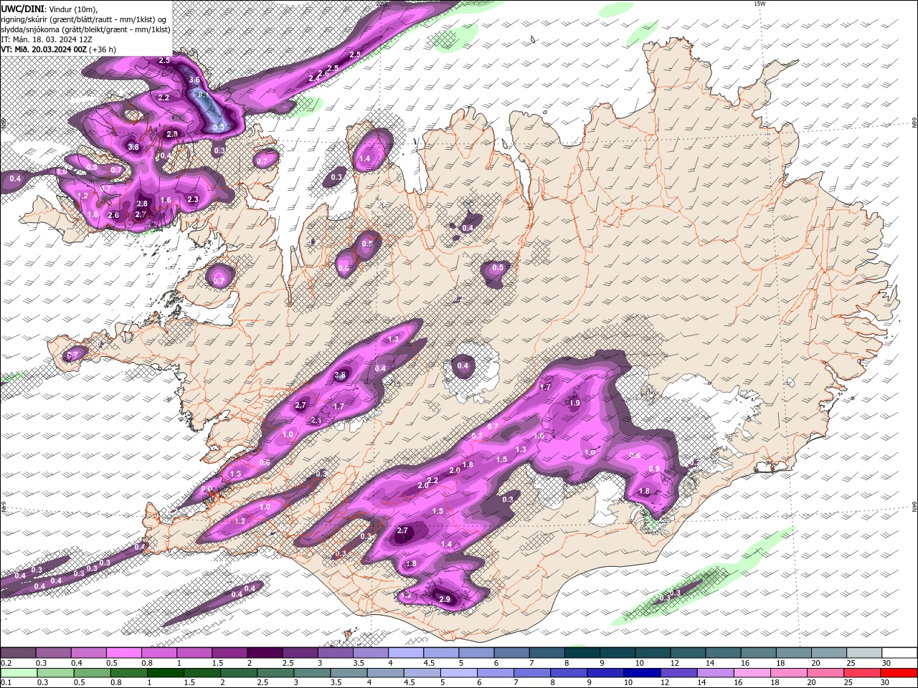
Task: Click the 2.9 precipitation value near the south coast
Action: [444, 599]
